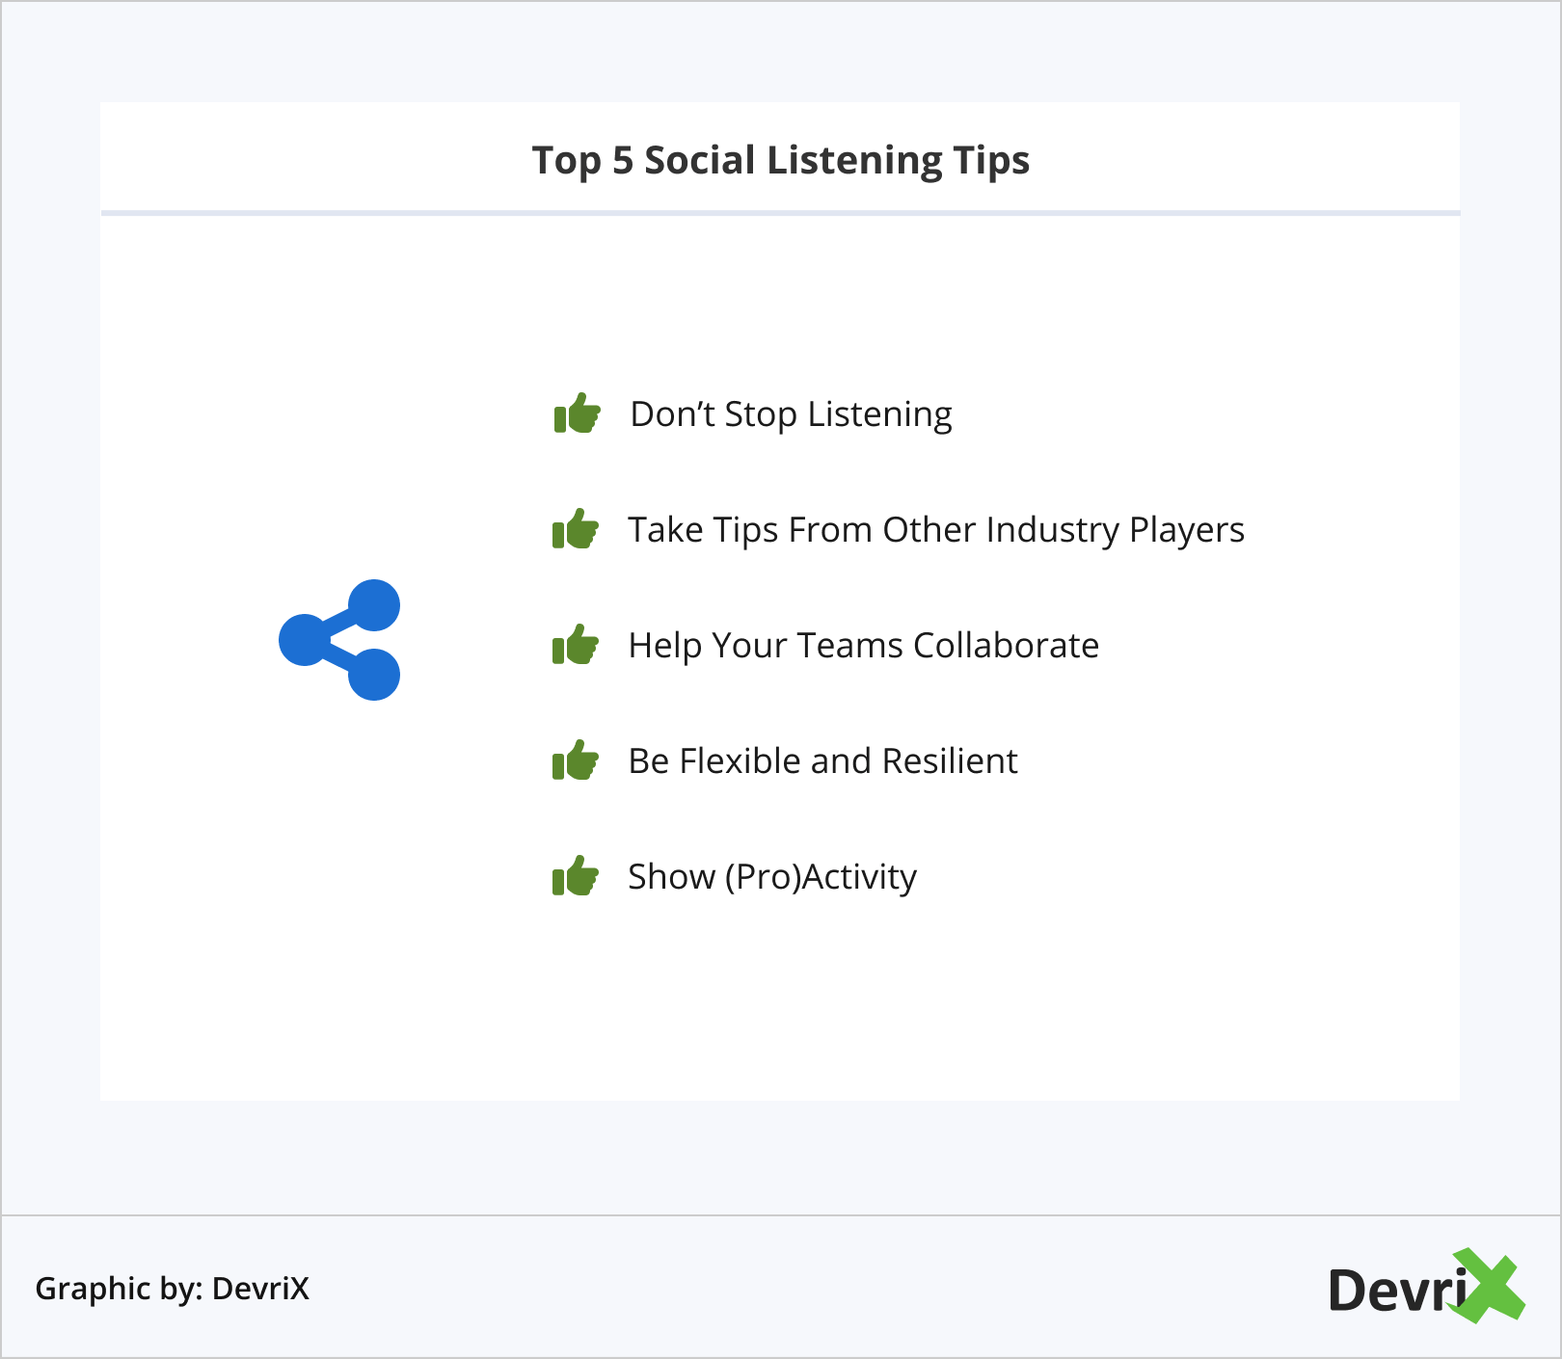The image size is (1562, 1359).
Task: Click the title Top 5 Social Listening Tips
Action: [780, 160]
